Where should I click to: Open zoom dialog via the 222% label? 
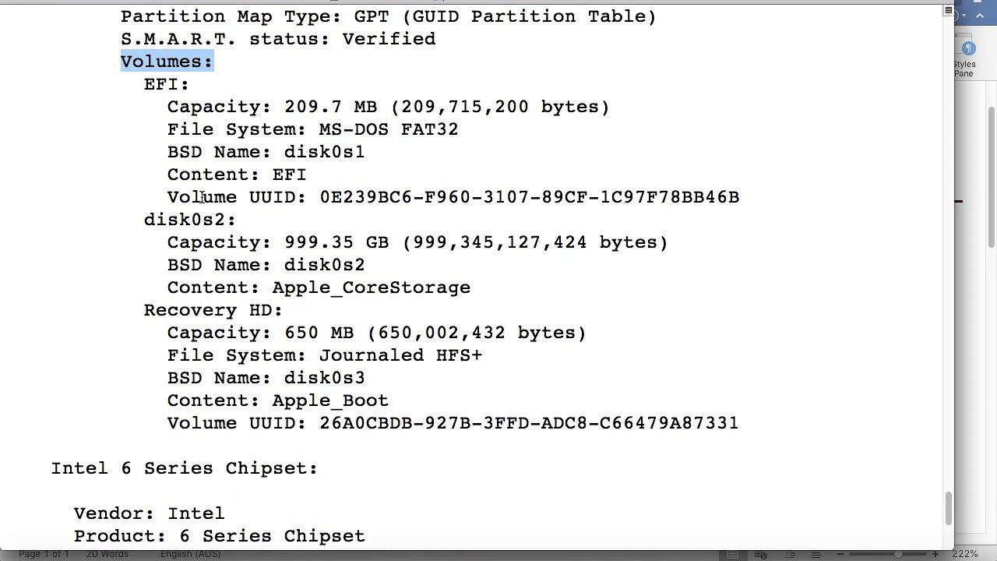click(x=966, y=554)
